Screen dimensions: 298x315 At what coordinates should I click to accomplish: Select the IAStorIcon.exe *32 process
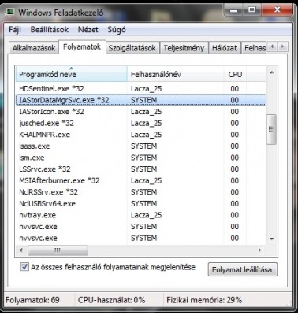[140, 112]
